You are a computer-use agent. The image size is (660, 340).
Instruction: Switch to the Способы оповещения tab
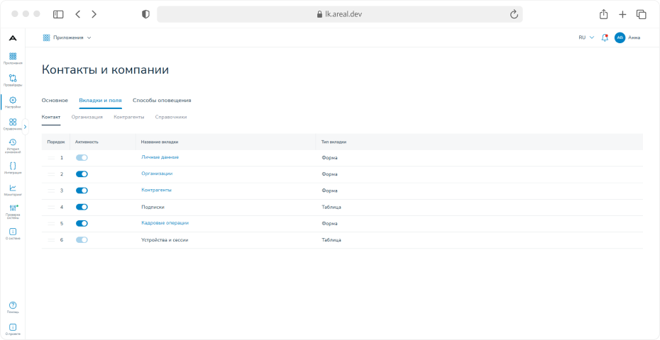[x=162, y=101]
